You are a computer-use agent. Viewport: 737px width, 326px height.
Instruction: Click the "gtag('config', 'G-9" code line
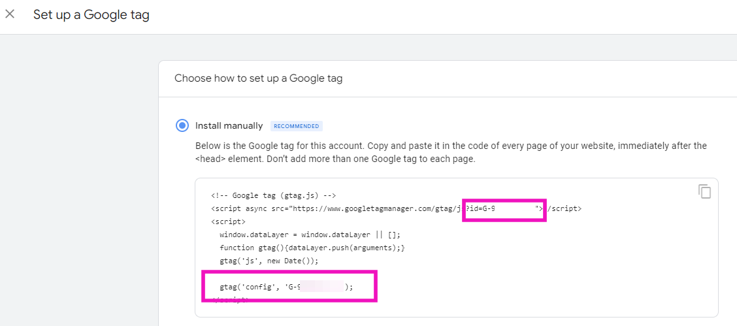(286, 287)
